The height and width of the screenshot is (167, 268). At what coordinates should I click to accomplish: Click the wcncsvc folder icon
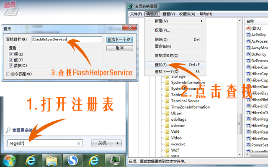167,144
